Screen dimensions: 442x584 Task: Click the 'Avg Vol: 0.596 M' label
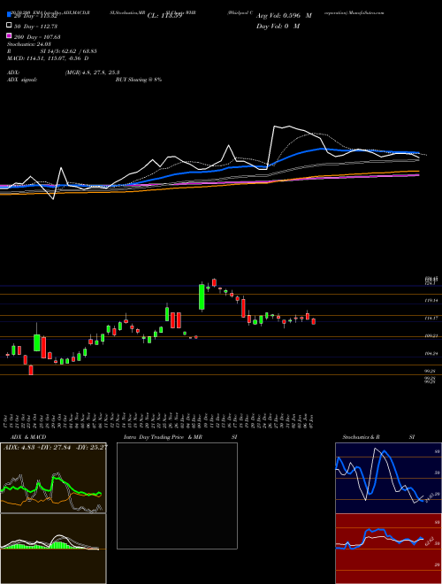click(284, 16)
